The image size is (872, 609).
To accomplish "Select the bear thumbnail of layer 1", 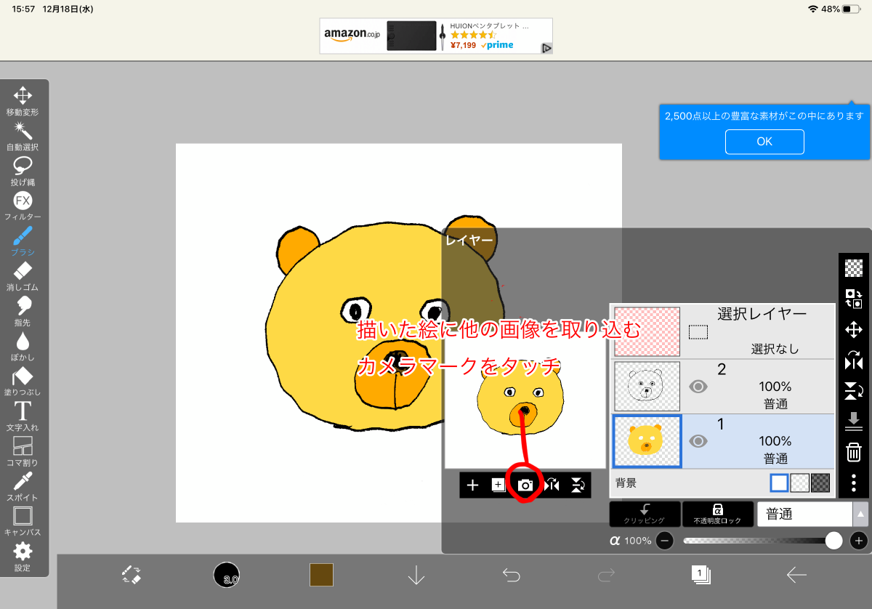I will point(646,440).
